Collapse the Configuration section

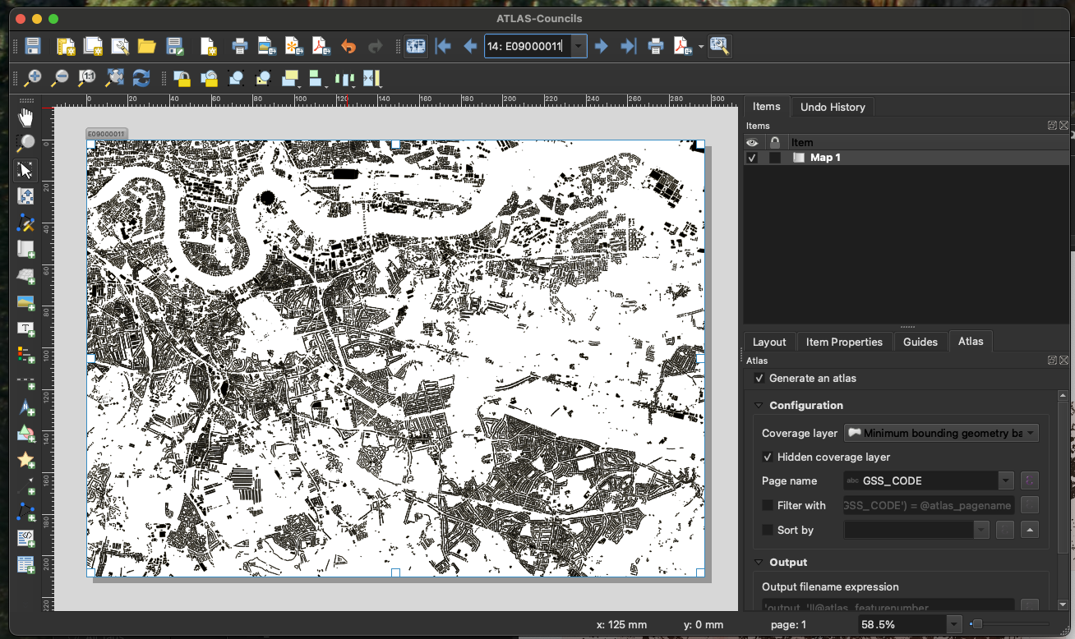759,405
